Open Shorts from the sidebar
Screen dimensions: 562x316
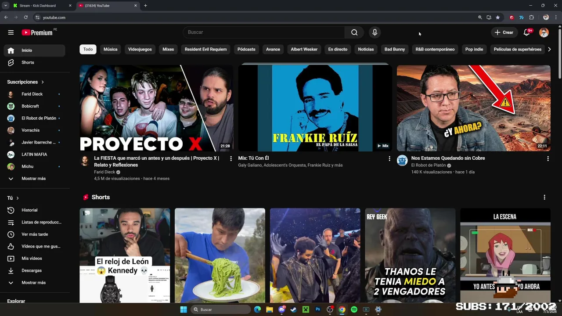[35, 63]
